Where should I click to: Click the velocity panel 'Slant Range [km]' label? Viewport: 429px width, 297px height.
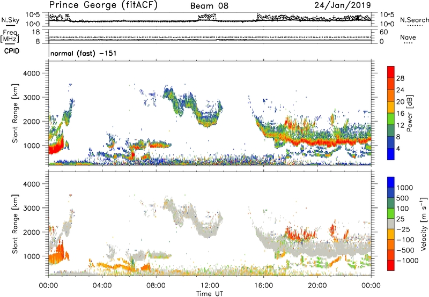coord(15,224)
